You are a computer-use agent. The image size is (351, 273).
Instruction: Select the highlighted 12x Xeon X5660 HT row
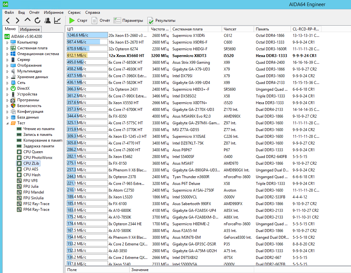pyautogui.click(x=193, y=55)
